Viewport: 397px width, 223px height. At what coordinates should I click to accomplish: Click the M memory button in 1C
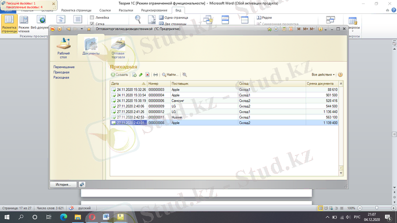[x=299, y=29]
